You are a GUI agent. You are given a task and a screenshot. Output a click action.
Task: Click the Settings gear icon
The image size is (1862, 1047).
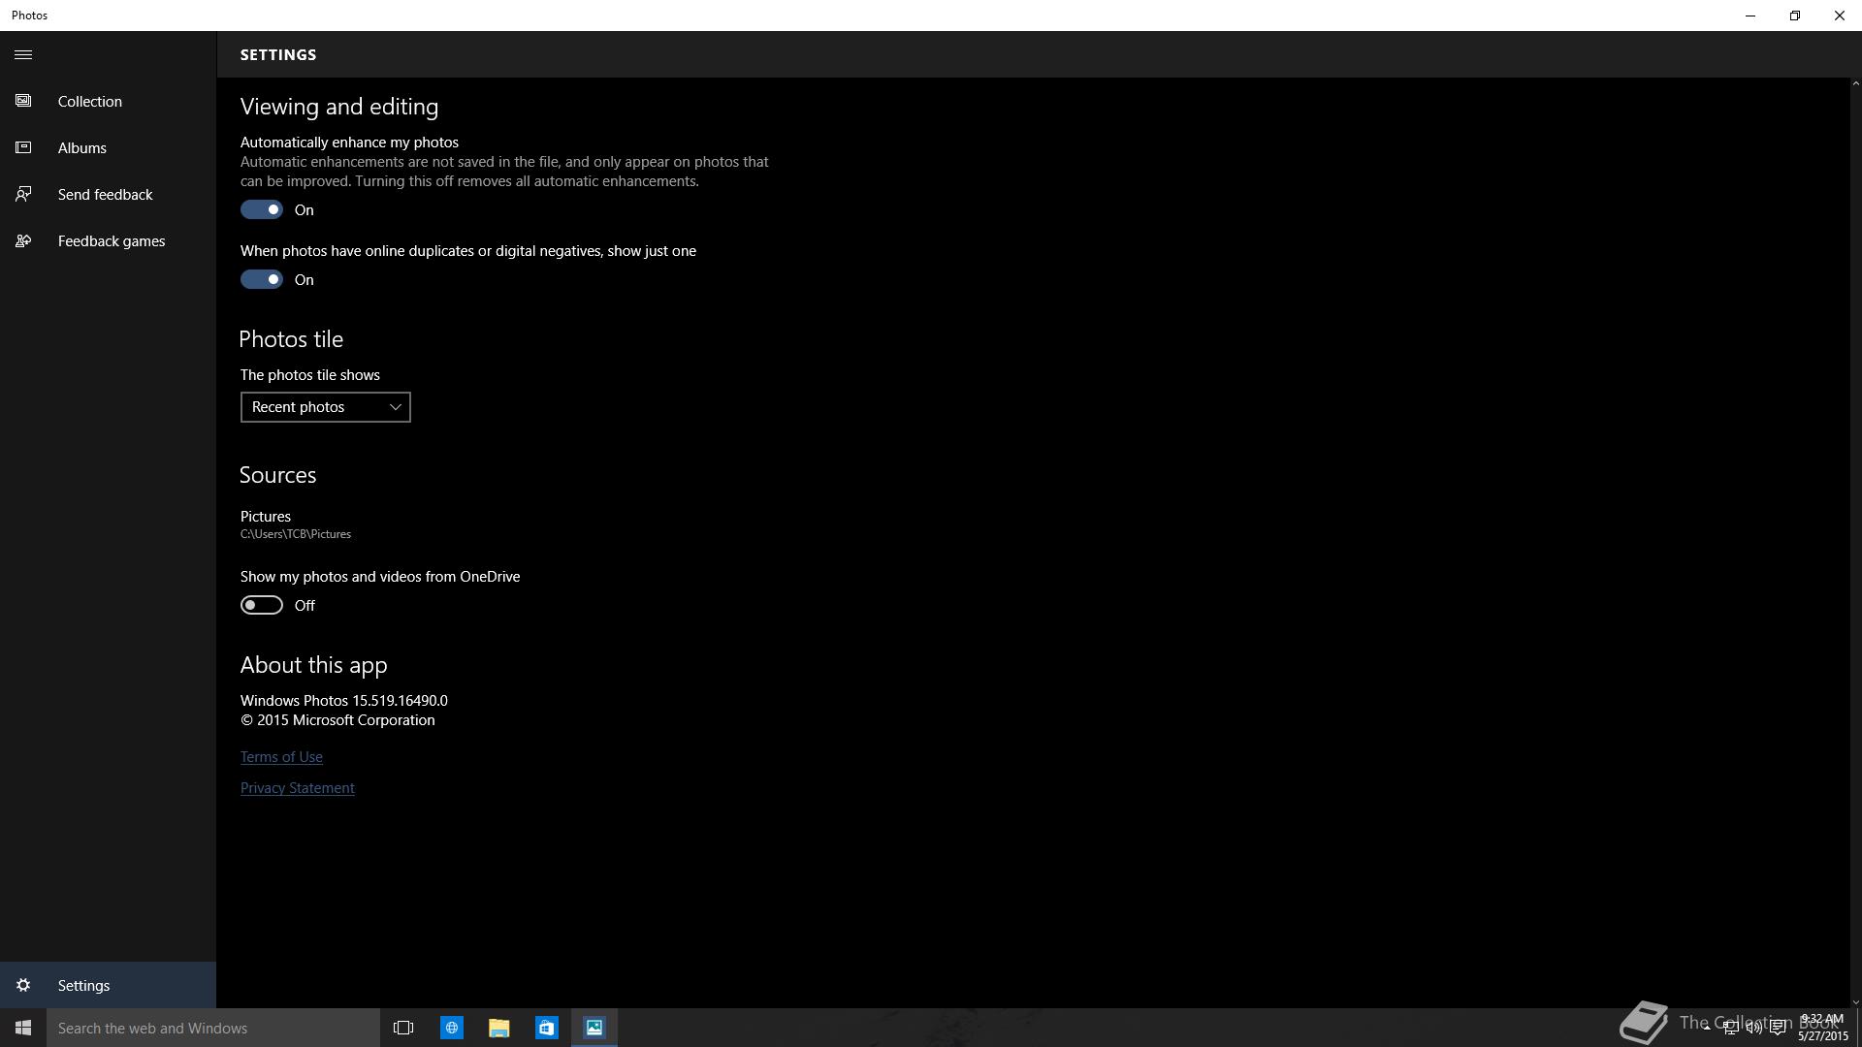tap(23, 985)
